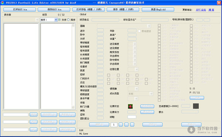
Task: Click the Global label
Action: 83,14
